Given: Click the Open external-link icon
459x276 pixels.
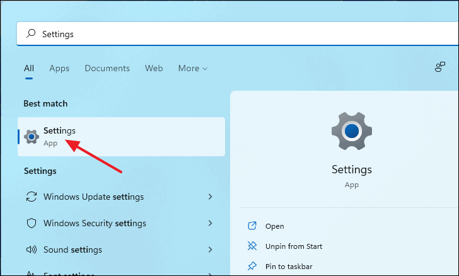Looking at the screenshot, I should click(x=252, y=226).
